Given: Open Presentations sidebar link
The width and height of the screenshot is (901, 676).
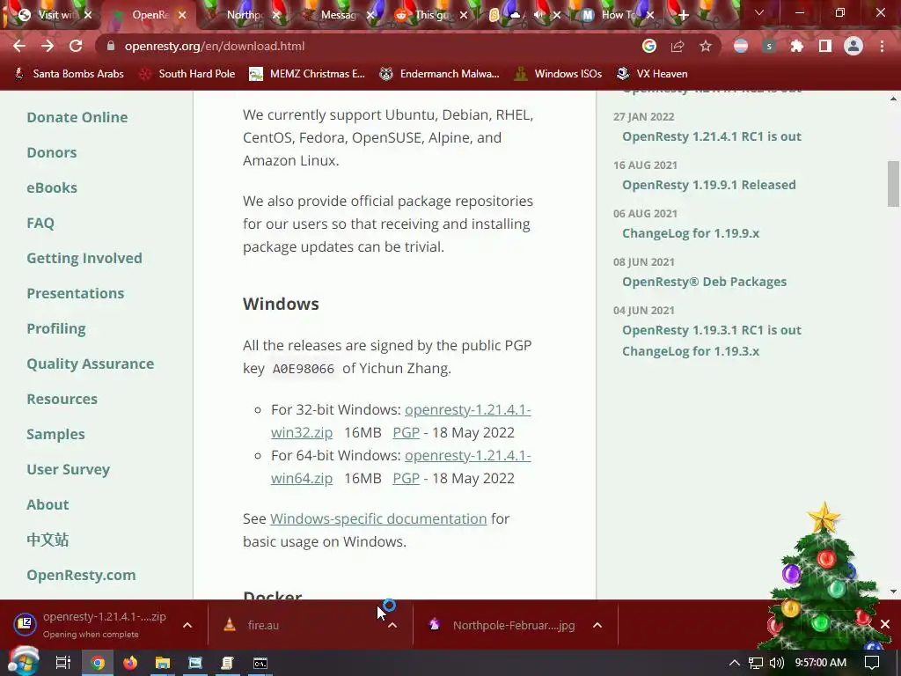Looking at the screenshot, I should click(76, 293).
